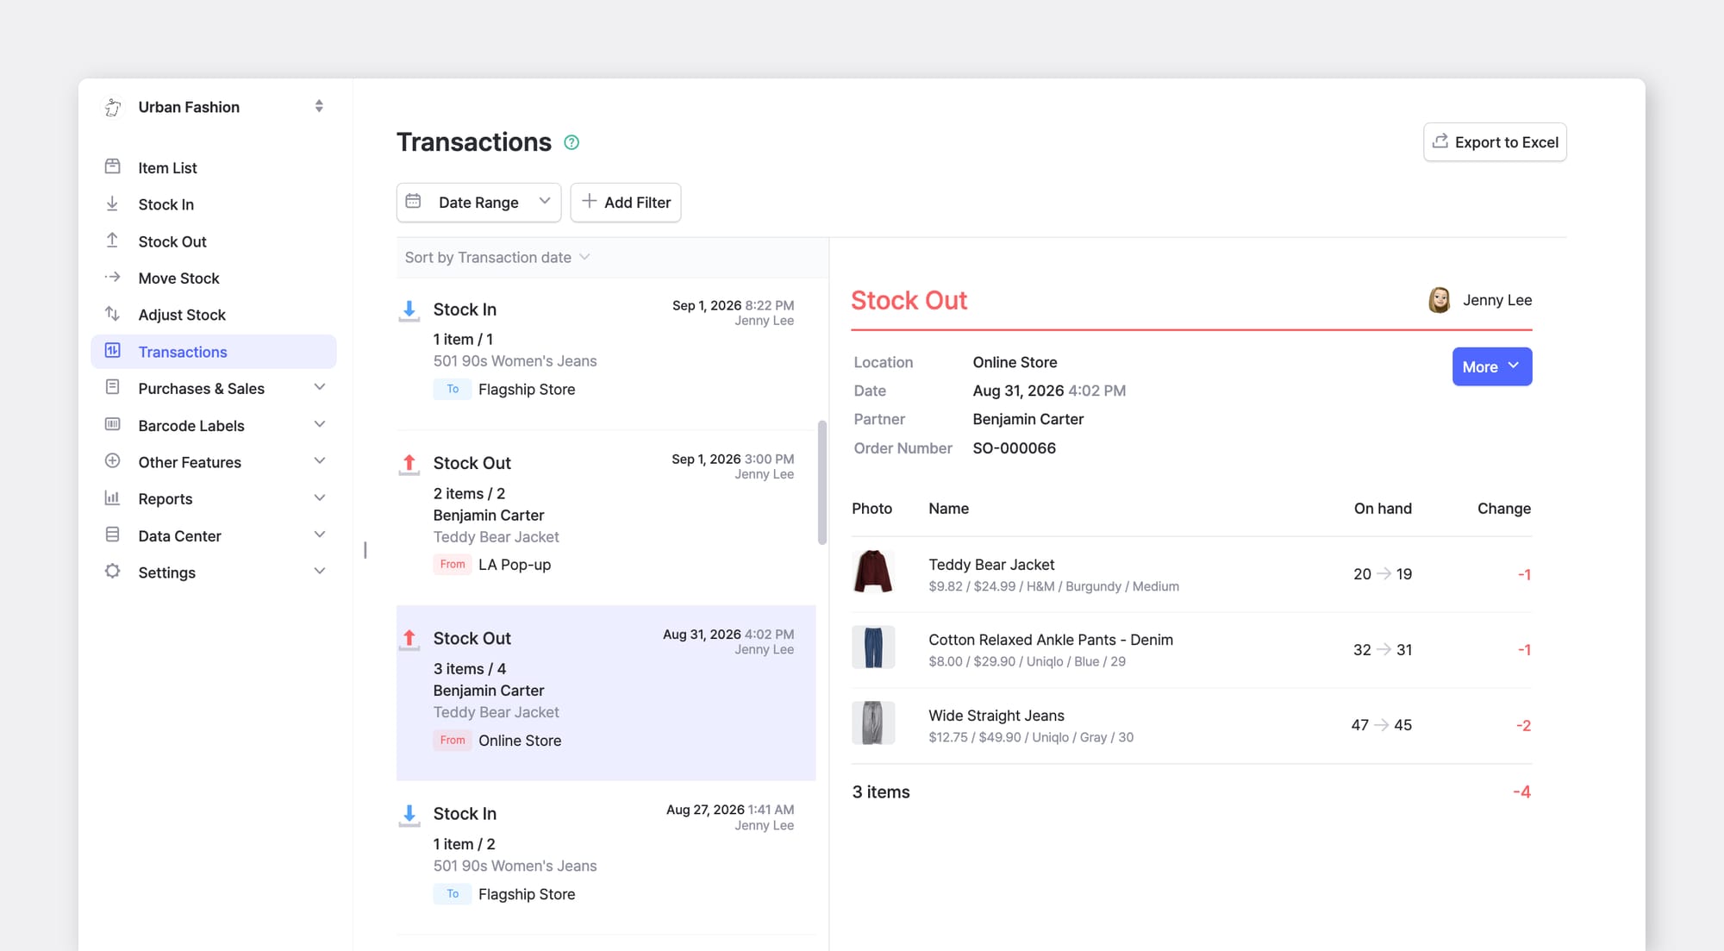Click the plus icon in Add Filter
Screen dimensions: 1724x951
[x=589, y=201]
